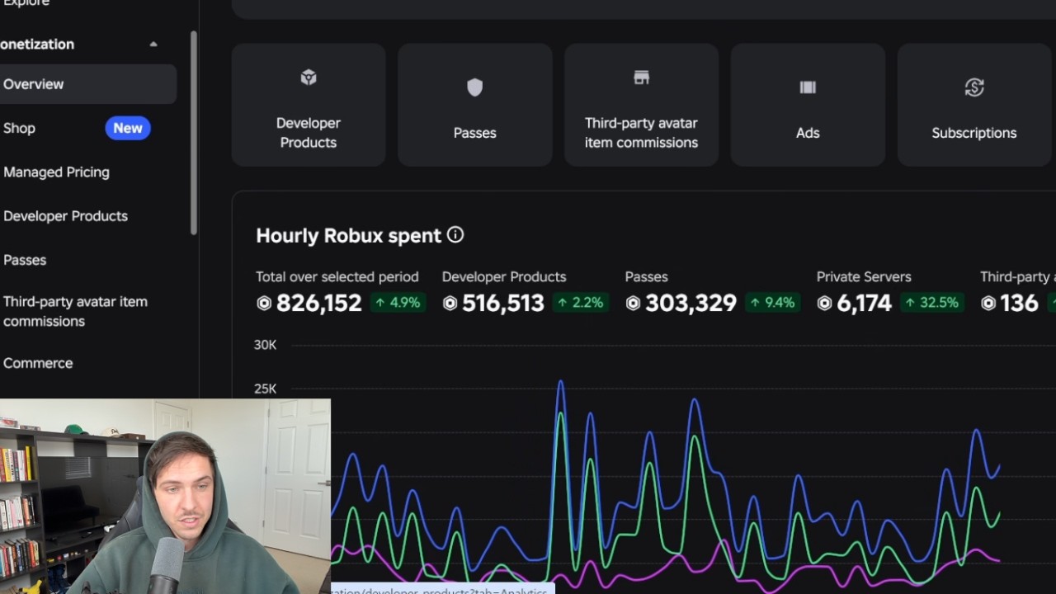This screenshot has width=1056, height=594.
Task: Click the Private Servers label
Action: [x=864, y=277]
